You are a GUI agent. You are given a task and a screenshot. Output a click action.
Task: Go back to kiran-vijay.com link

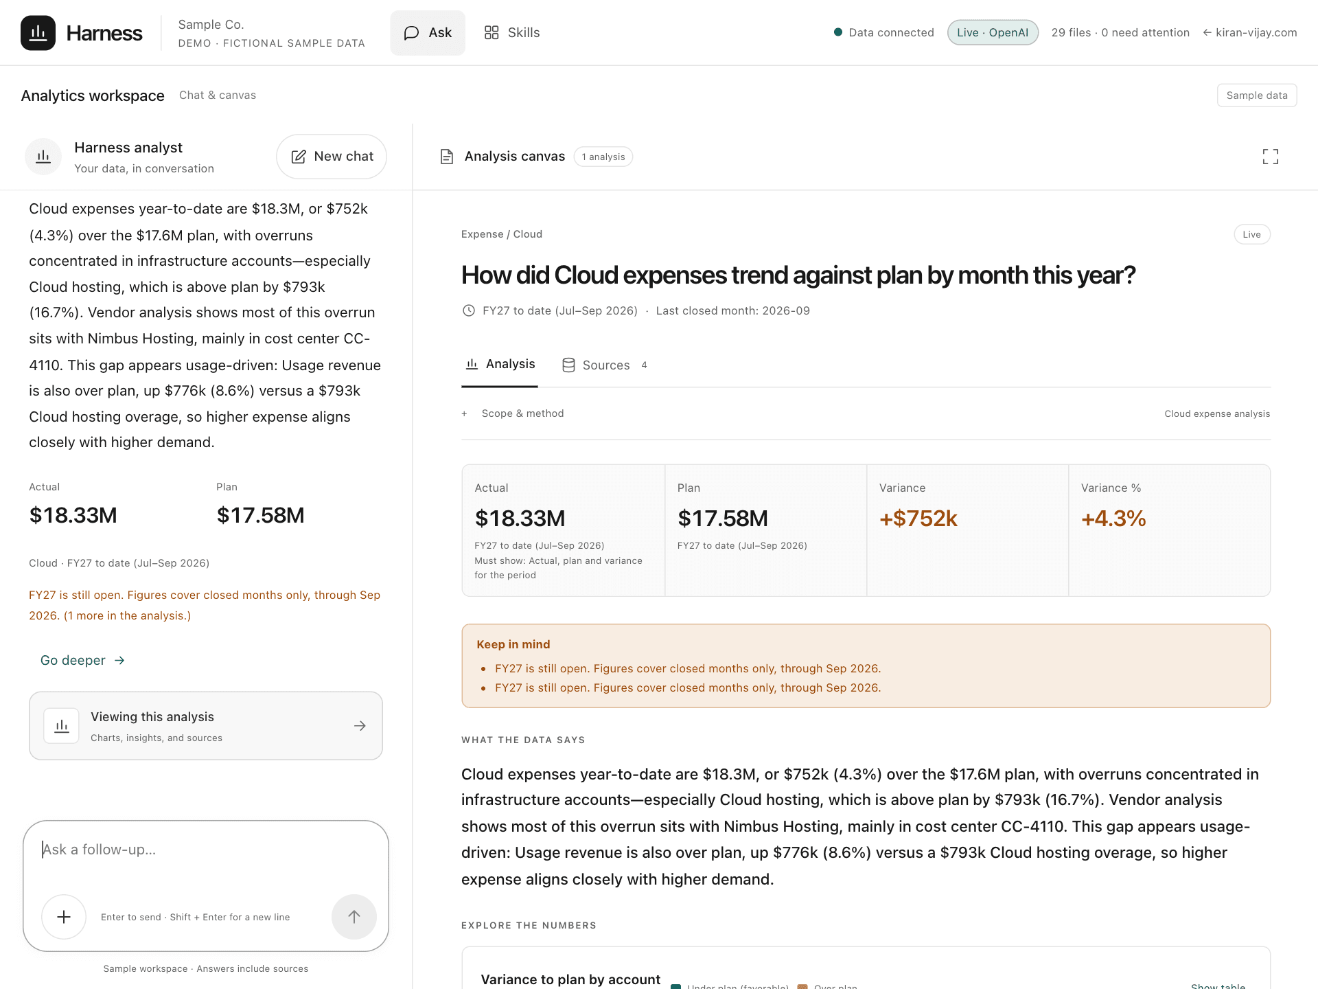click(1249, 32)
